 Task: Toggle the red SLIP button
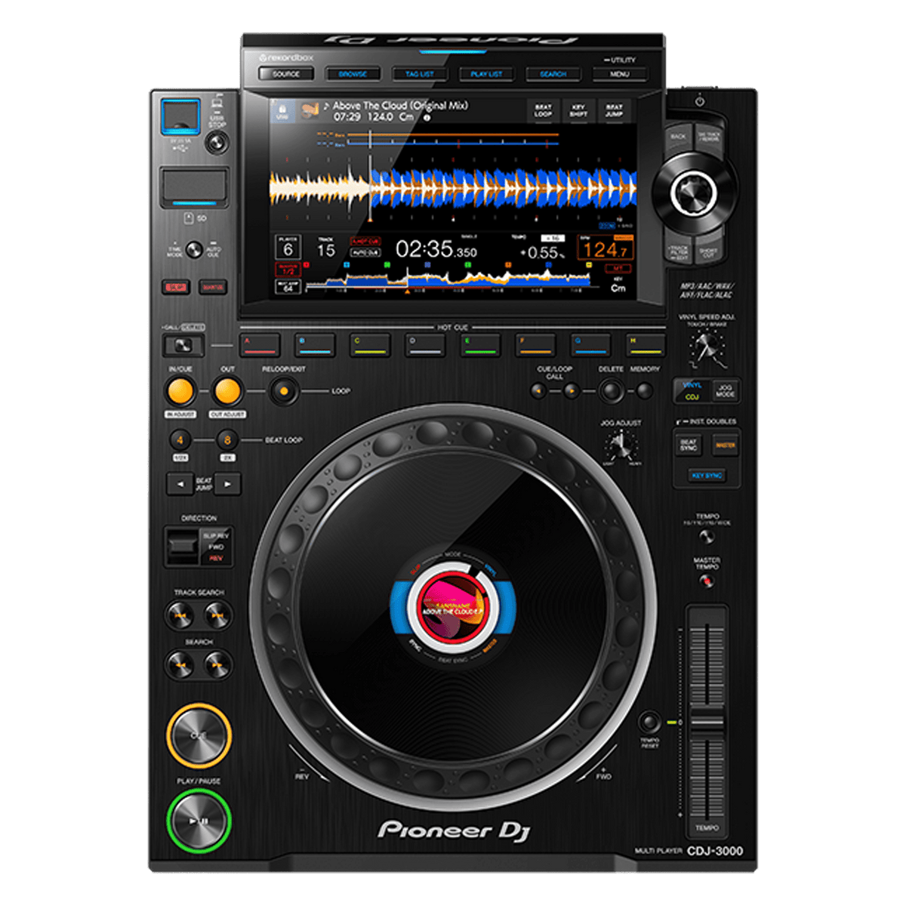(177, 287)
